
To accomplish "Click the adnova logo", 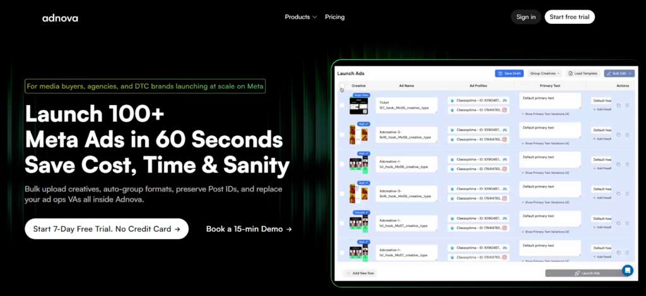I will [x=60, y=18].
